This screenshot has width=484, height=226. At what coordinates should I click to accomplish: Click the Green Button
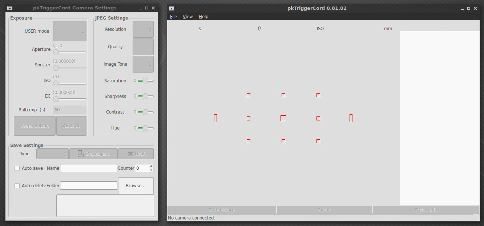[35, 126]
